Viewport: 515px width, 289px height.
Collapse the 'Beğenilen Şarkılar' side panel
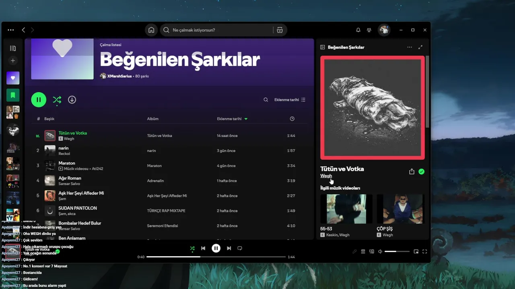pyautogui.click(x=323, y=47)
